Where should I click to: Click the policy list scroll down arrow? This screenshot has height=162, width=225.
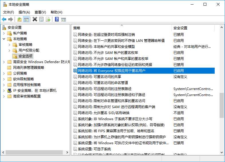[x=222, y=152]
